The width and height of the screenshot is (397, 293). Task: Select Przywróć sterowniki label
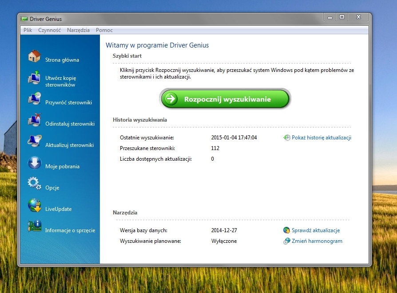tap(69, 103)
